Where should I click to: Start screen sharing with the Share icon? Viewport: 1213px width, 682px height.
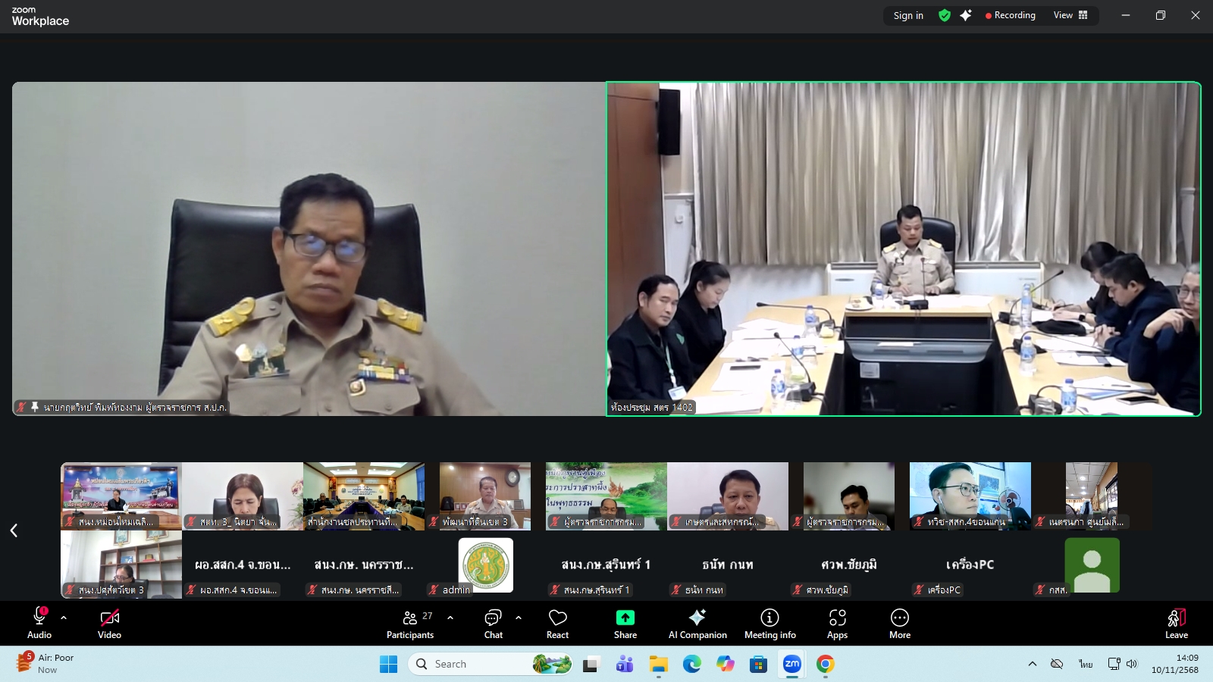(625, 623)
